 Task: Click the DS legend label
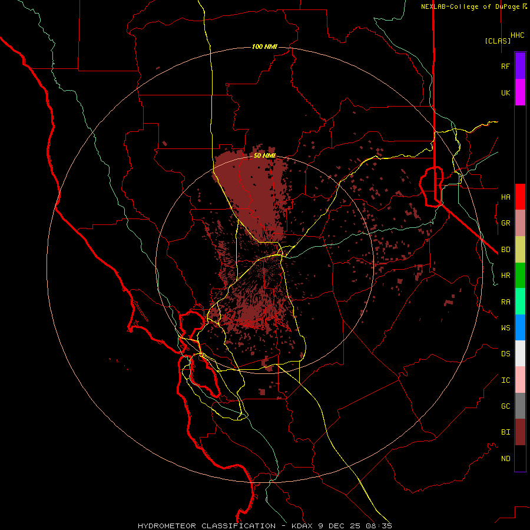(x=505, y=354)
